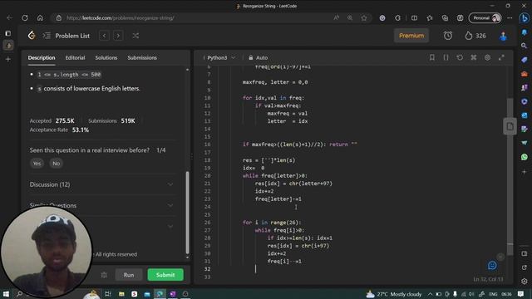This screenshot has height=299, width=532.
Task: Answer Yes to seen in interview
Action: tap(37, 164)
